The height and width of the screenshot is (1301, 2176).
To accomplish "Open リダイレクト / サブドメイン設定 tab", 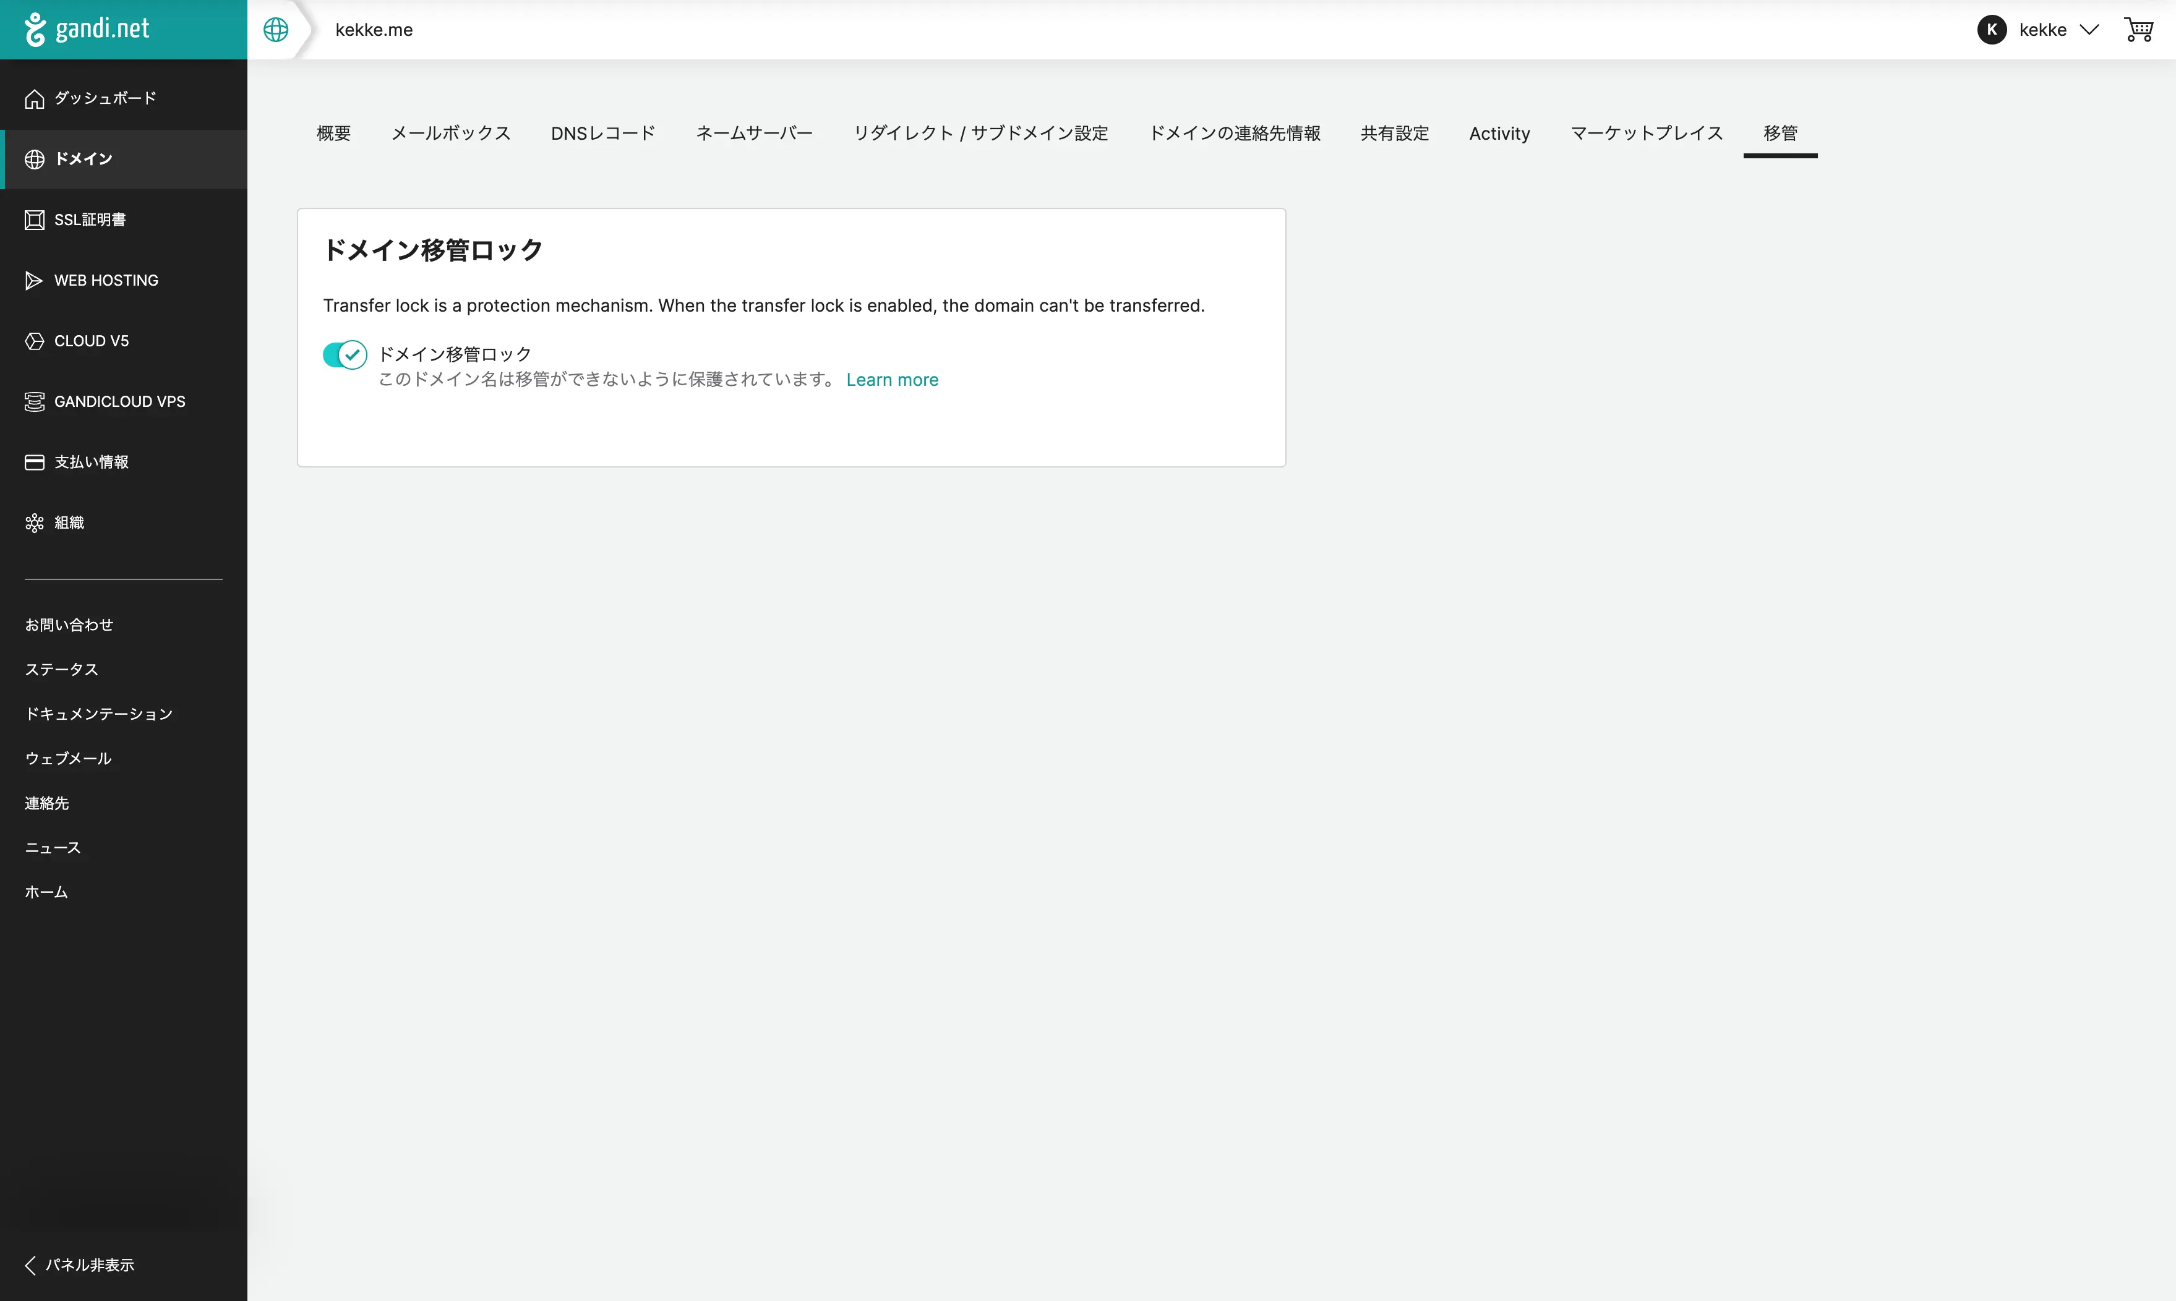I will pos(981,134).
